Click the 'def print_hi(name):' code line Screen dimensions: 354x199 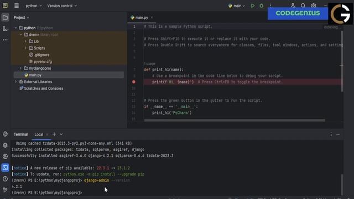164,70
